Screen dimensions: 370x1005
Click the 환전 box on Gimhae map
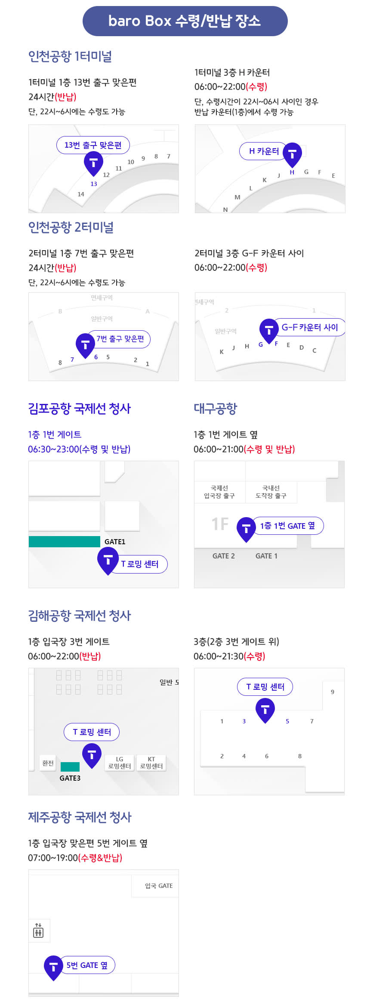(48, 763)
